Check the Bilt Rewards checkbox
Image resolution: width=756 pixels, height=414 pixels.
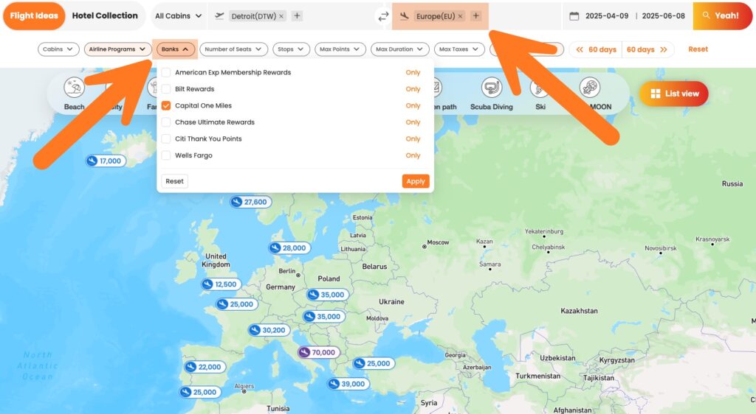click(166, 89)
